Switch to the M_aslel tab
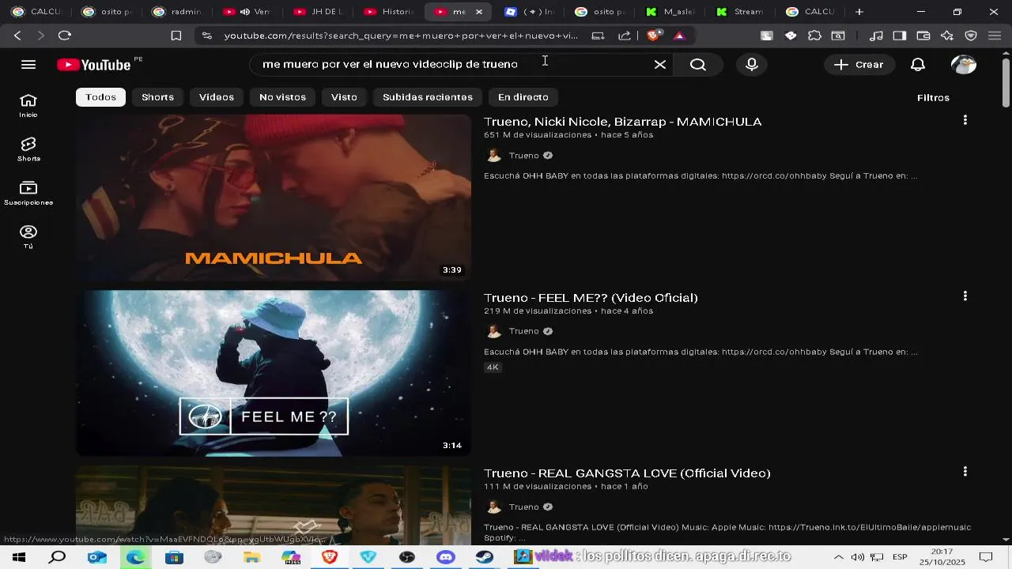 (671, 12)
